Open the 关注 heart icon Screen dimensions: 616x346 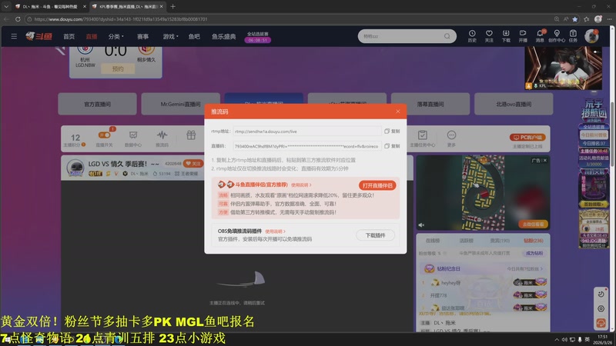point(489,36)
